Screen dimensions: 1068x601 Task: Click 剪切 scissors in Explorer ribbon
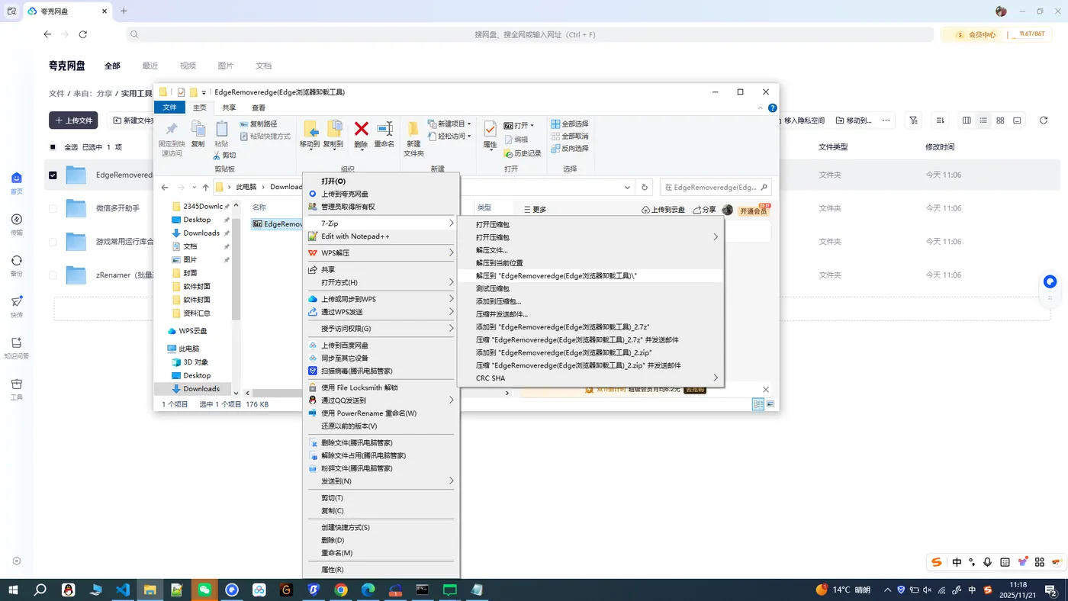(x=224, y=155)
